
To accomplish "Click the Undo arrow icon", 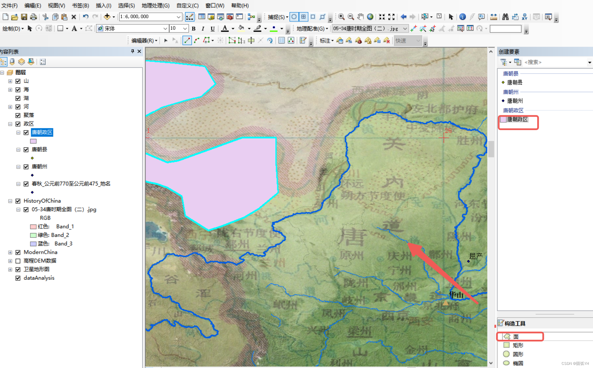I will tap(85, 17).
